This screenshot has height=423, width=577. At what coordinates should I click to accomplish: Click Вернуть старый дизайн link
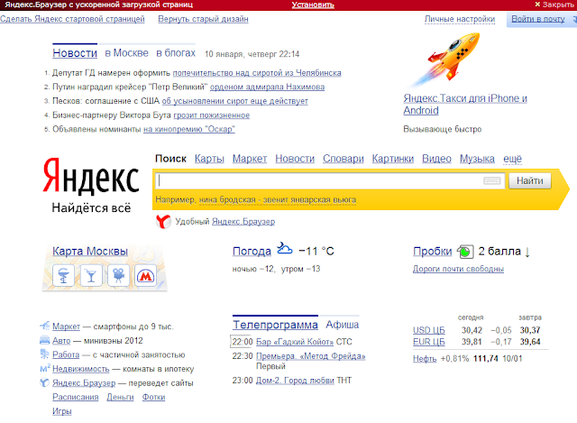coord(203,19)
